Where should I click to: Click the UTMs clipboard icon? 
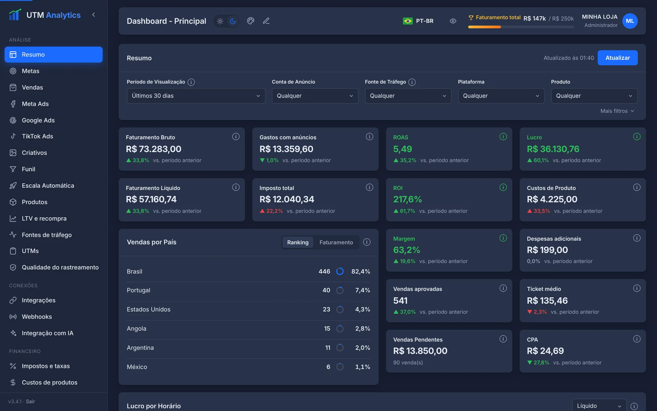pos(13,251)
